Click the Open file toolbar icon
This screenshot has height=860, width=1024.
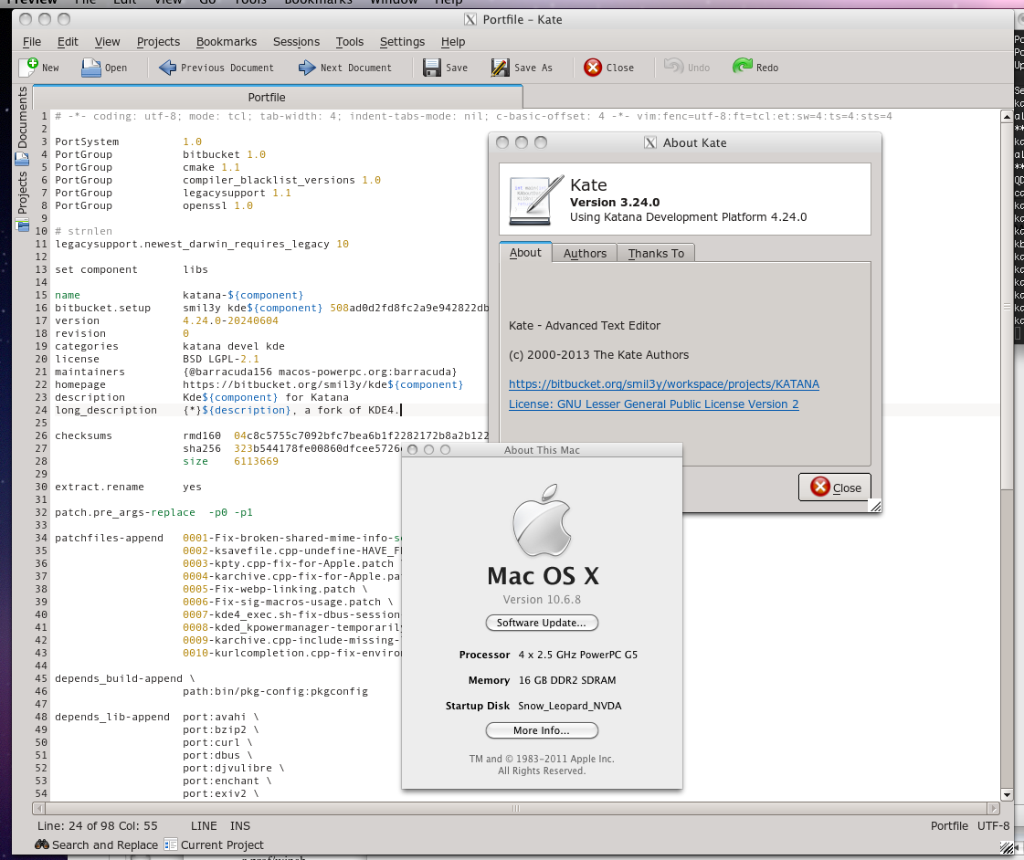(91, 67)
